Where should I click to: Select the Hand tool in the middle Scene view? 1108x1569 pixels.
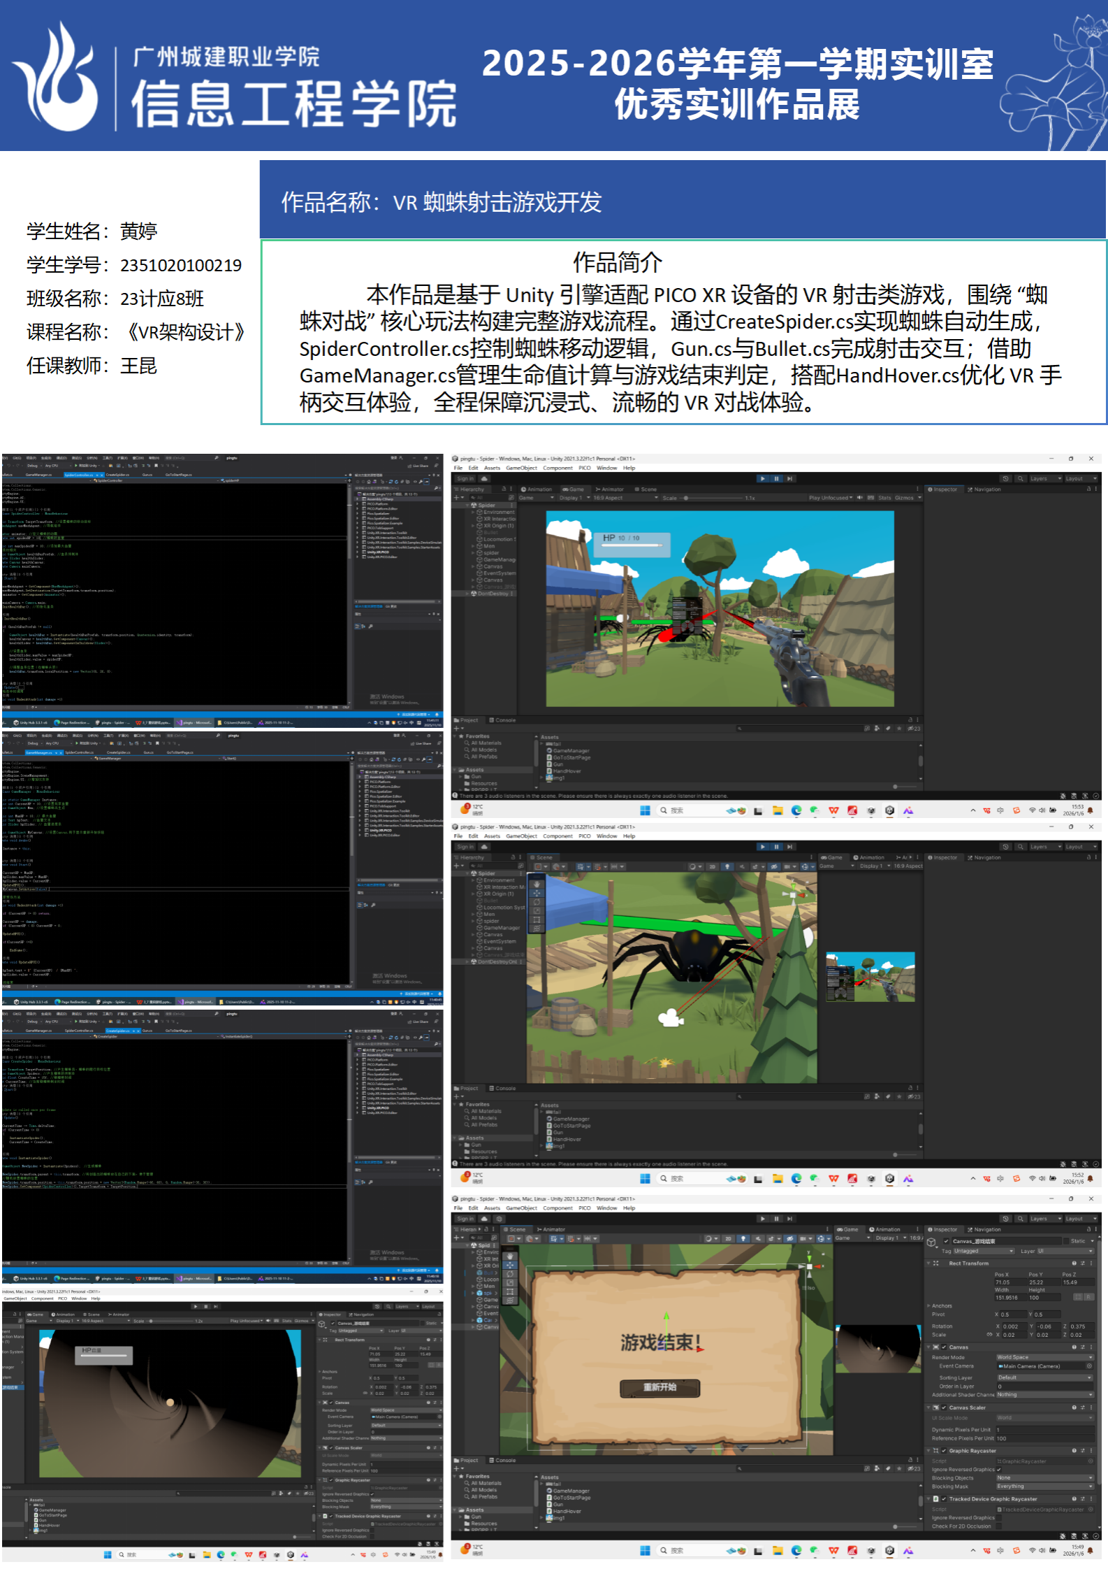click(537, 884)
